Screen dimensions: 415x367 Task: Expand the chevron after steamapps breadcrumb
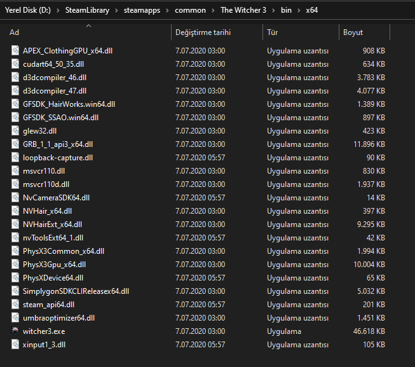(x=167, y=11)
